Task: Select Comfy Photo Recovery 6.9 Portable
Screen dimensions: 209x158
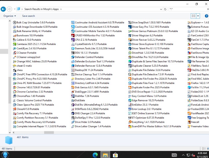Action: (x=34, y=122)
